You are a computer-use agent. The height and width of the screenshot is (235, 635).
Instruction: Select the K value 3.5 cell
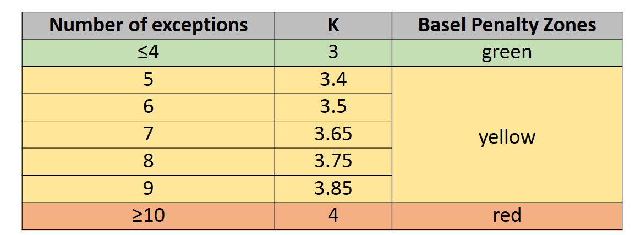coord(333,107)
